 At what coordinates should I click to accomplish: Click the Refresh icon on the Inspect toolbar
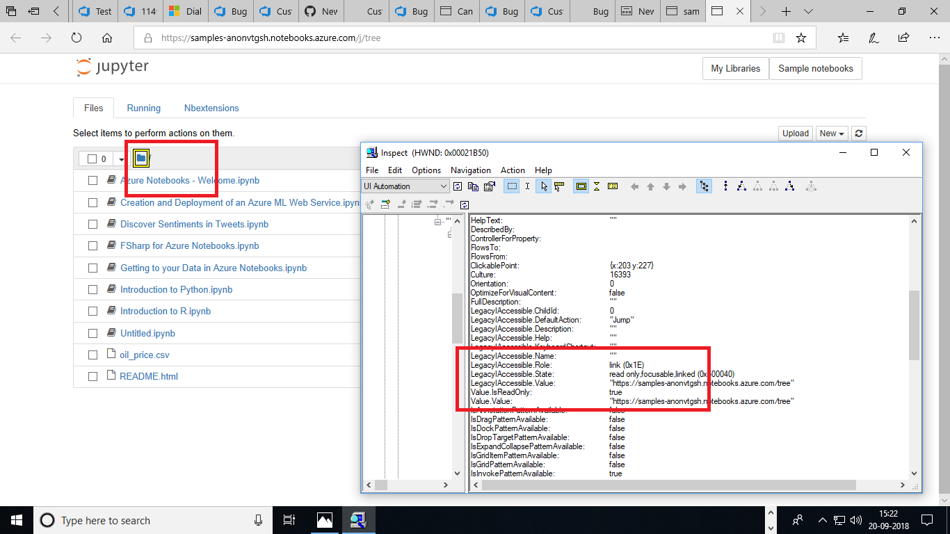[x=458, y=186]
